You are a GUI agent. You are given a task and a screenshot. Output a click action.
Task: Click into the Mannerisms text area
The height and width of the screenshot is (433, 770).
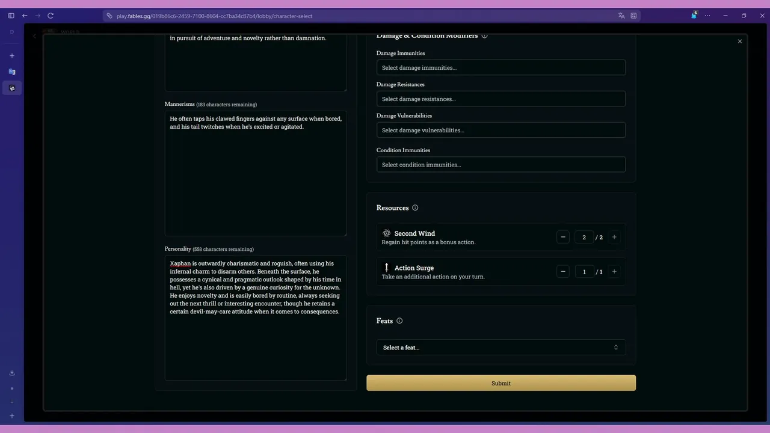tap(256, 173)
